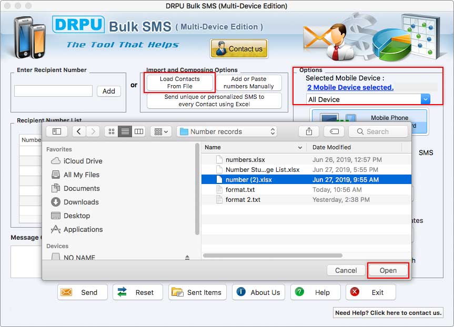Click the Exit button
This screenshot has width=454, height=327.
[370, 292]
